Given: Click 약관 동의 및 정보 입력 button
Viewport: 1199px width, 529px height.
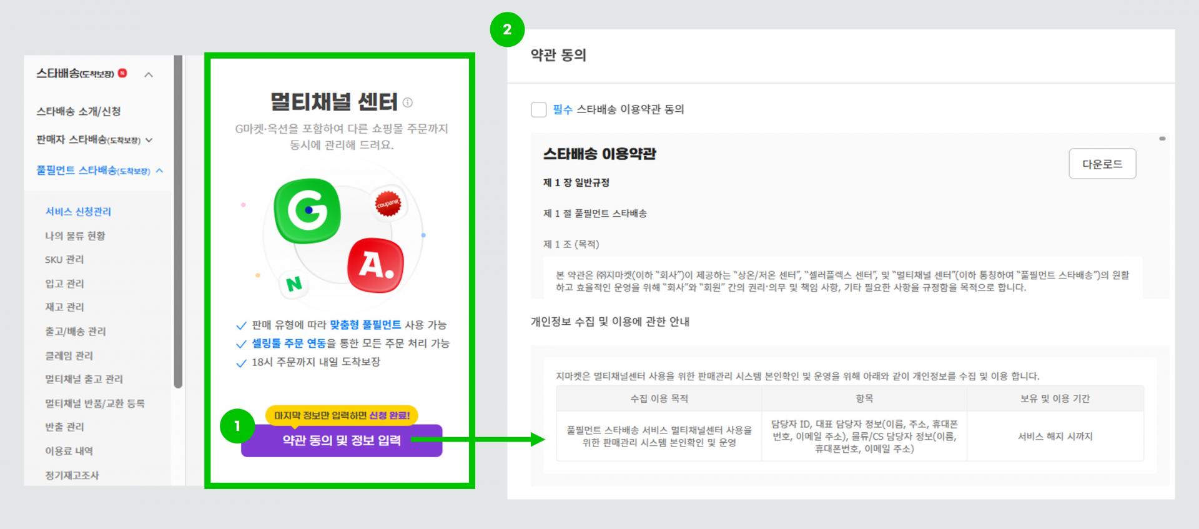Looking at the screenshot, I should point(342,440).
